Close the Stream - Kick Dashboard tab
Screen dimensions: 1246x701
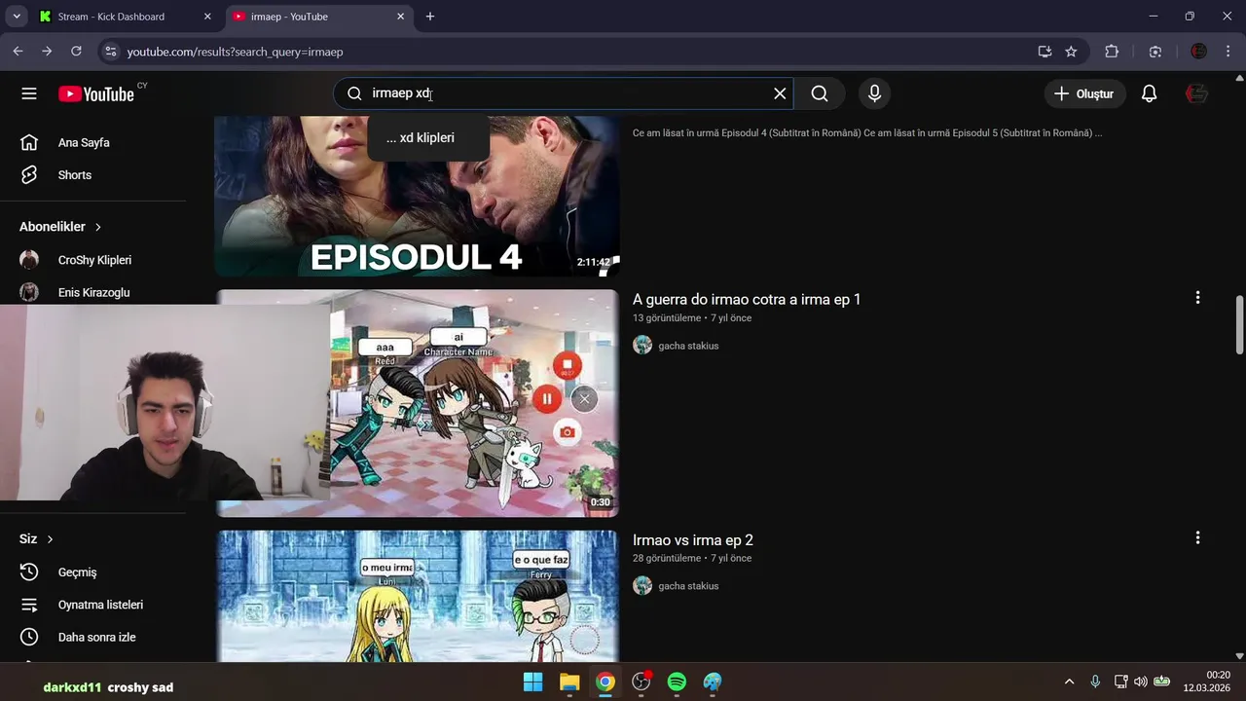point(207,17)
